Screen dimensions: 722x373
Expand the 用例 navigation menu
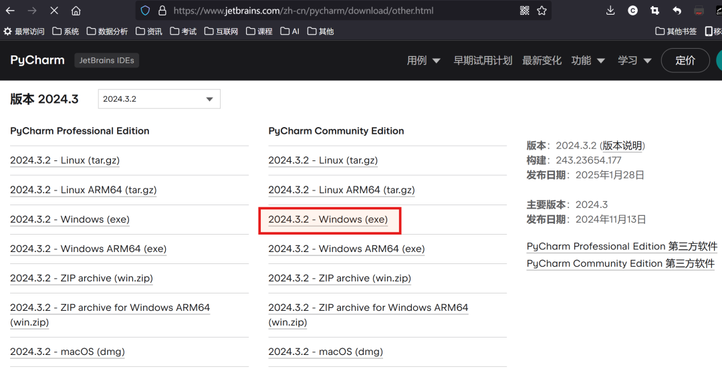pos(424,60)
